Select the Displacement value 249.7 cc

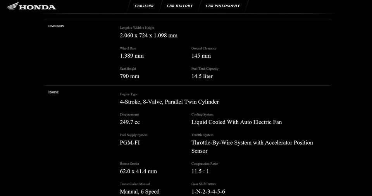click(x=130, y=122)
